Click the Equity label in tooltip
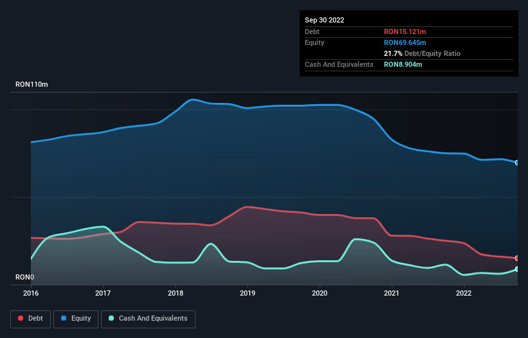 (314, 42)
